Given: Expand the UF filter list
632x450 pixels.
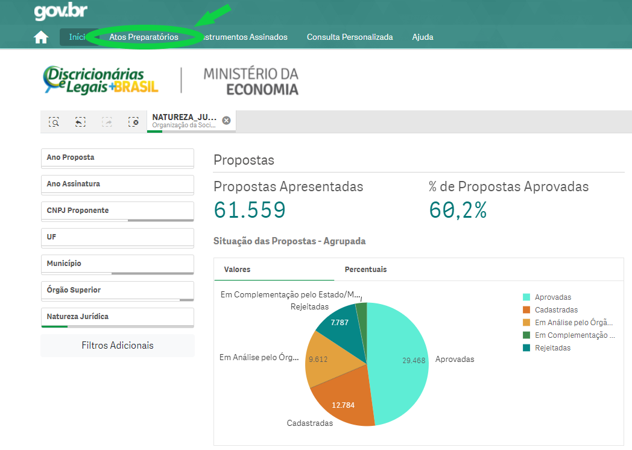Looking at the screenshot, I should [x=117, y=237].
